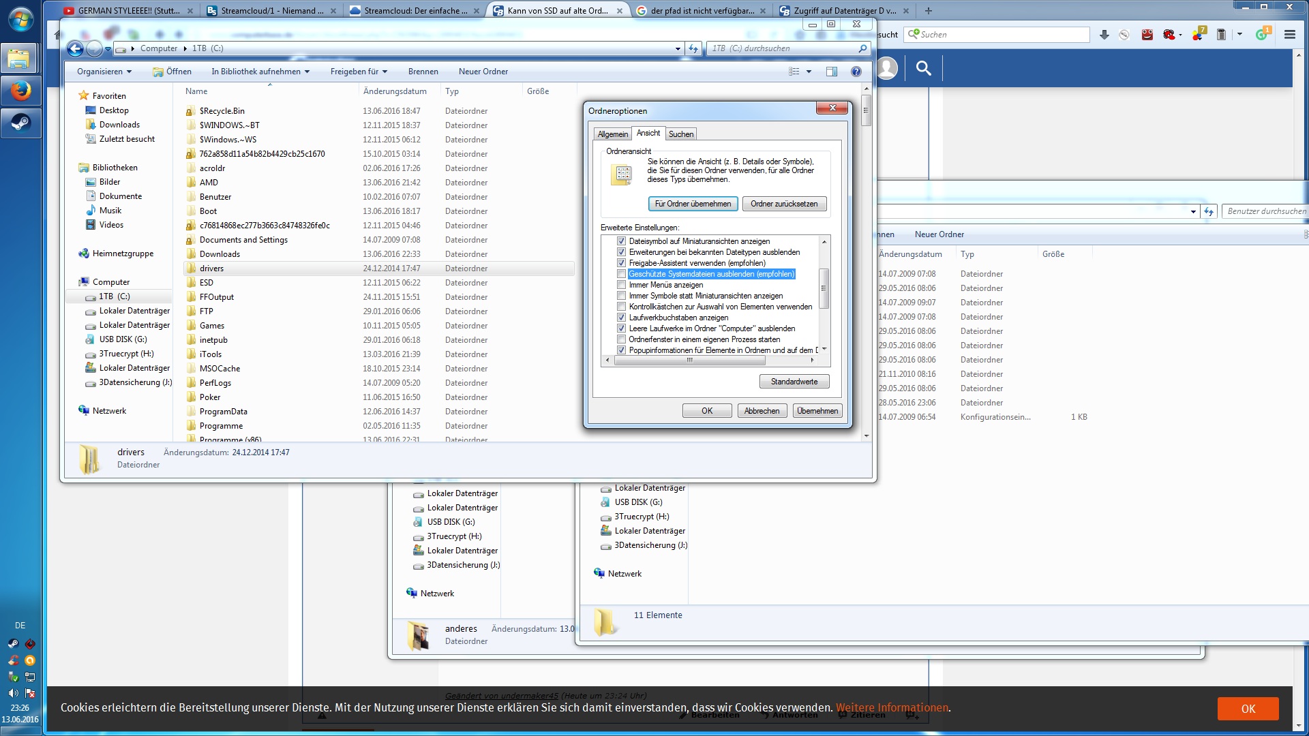Enable 'Immer Menüs anzeigen' checkbox
This screenshot has width=1309, height=736.
point(621,285)
